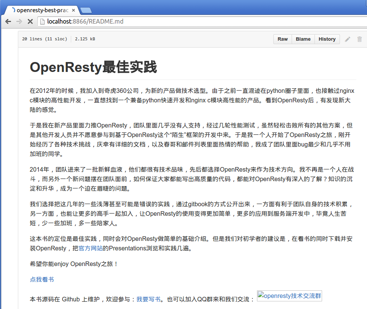Click the openresty技术交流群 QQ group image
Image resolution: width=367 pixels, height=309 pixels.
(x=289, y=295)
